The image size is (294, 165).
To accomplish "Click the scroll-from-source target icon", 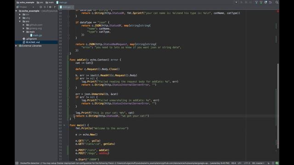I will 41,7.
